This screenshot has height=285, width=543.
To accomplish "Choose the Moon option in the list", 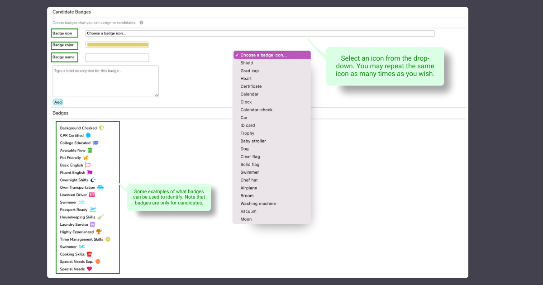I will click(x=246, y=219).
